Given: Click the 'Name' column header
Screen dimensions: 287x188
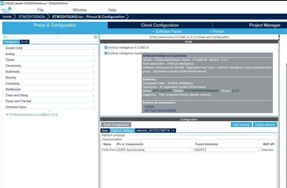Looking at the screenshot, I should point(107,144).
